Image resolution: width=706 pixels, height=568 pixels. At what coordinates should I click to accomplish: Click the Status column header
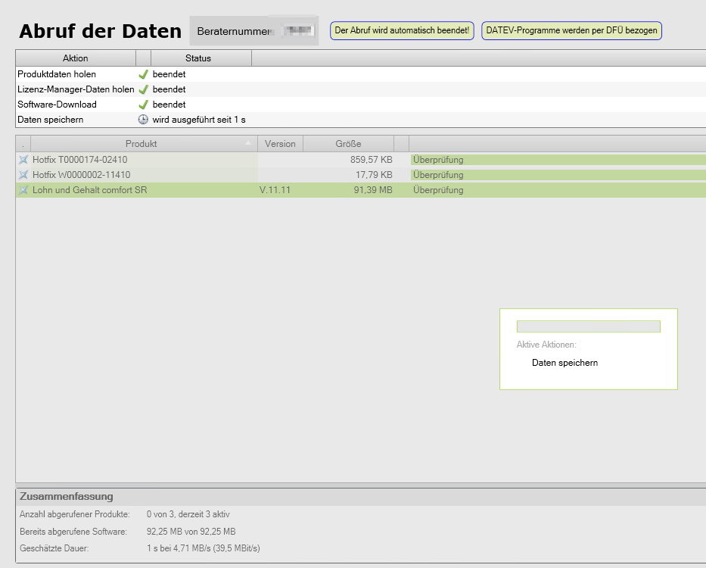click(198, 58)
